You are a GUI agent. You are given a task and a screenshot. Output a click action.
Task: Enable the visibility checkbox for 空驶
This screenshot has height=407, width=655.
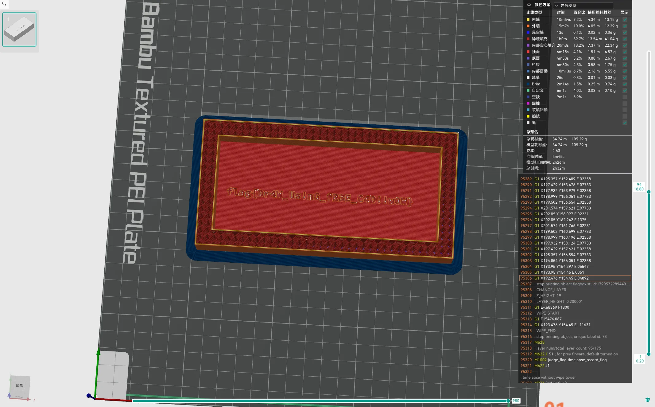[625, 97]
